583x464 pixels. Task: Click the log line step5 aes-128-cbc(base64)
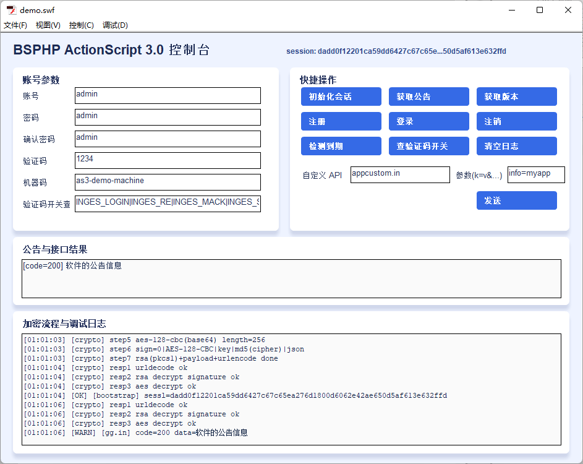point(145,340)
